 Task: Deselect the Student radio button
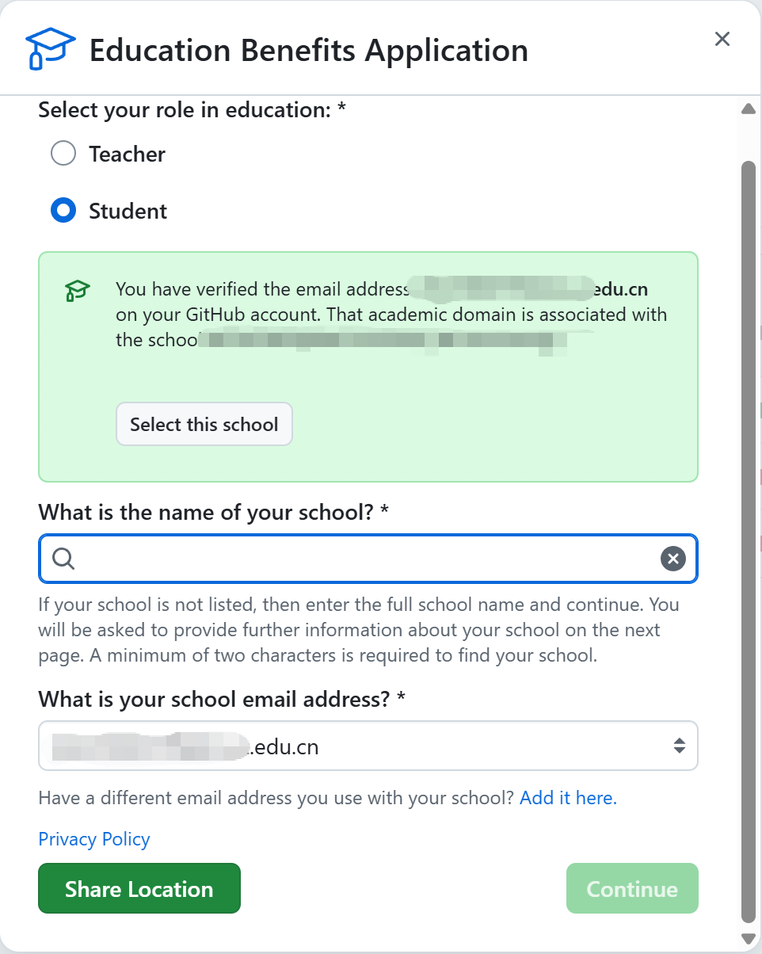63,210
